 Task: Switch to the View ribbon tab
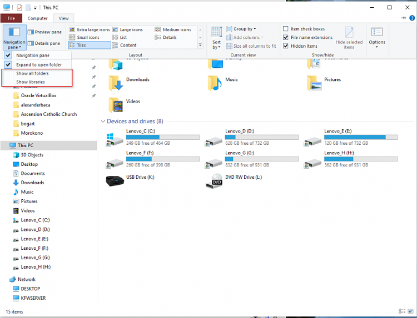[63, 18]
